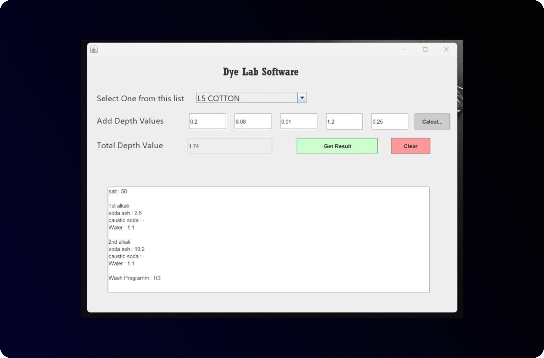Select the last depth field showing 0.25
Screen dimensions: 544x358
(390, 121)
